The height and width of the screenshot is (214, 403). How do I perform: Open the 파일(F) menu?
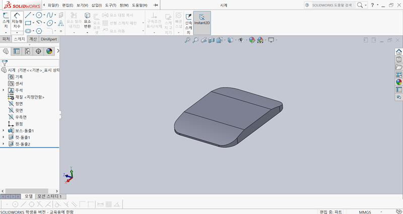coord(53,5)
